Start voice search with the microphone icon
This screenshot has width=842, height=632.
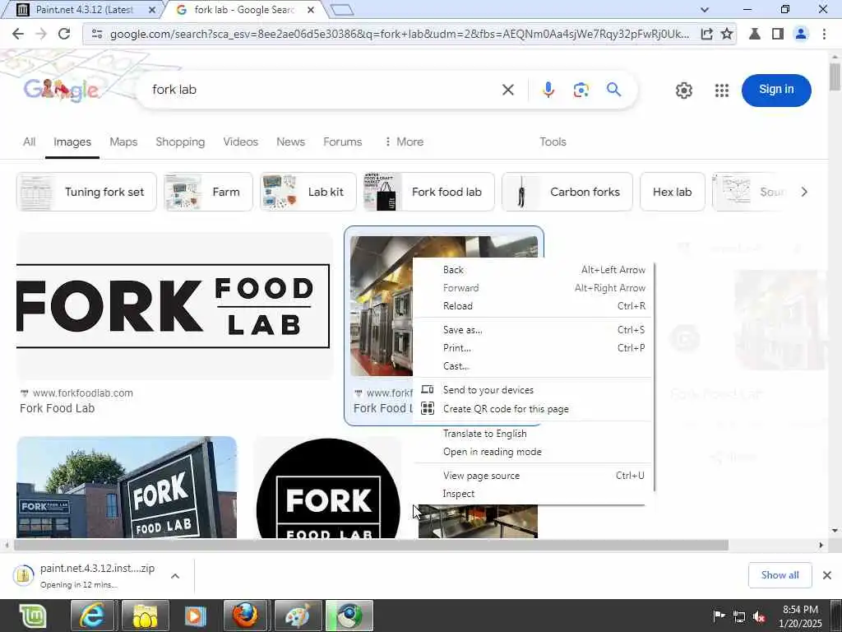[548, 90]
